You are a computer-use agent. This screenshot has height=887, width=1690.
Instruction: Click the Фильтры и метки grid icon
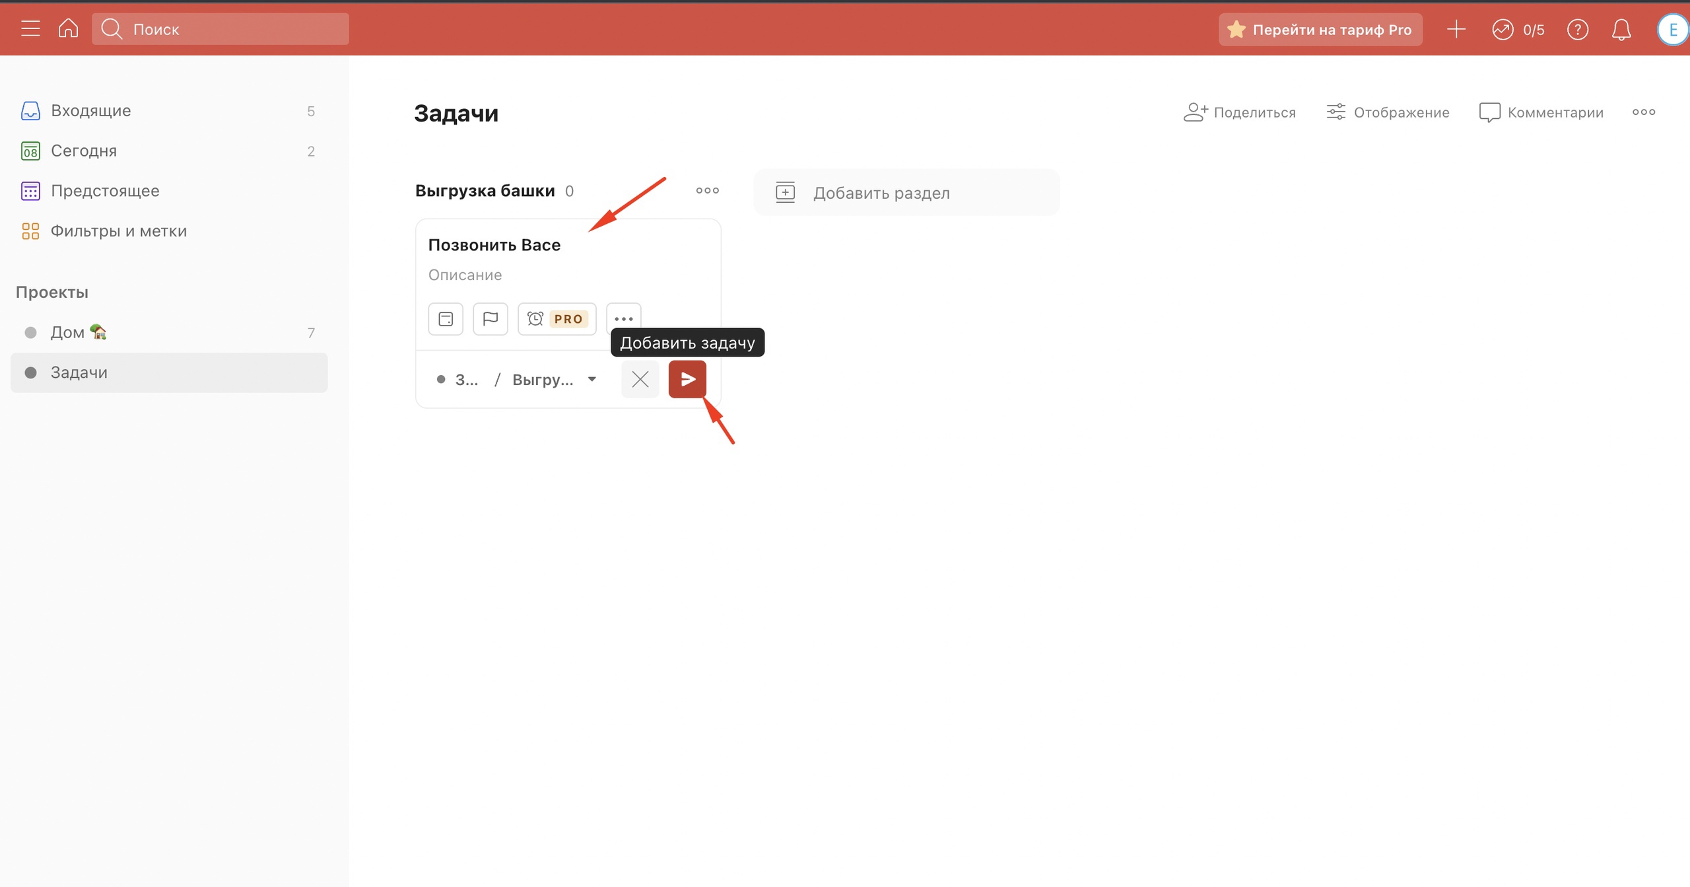(x=30, y=231)
